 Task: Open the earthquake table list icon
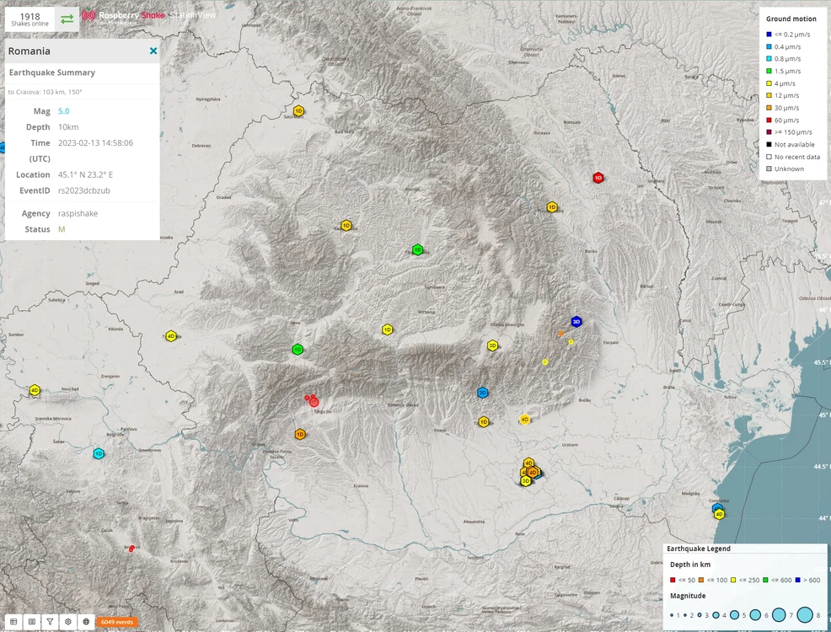13,621
